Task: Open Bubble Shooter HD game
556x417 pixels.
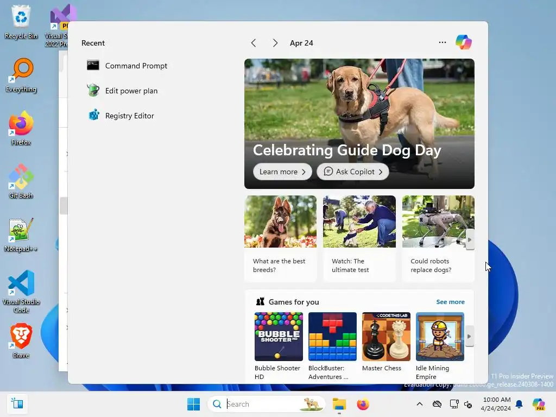Action: tap(279, 346)
